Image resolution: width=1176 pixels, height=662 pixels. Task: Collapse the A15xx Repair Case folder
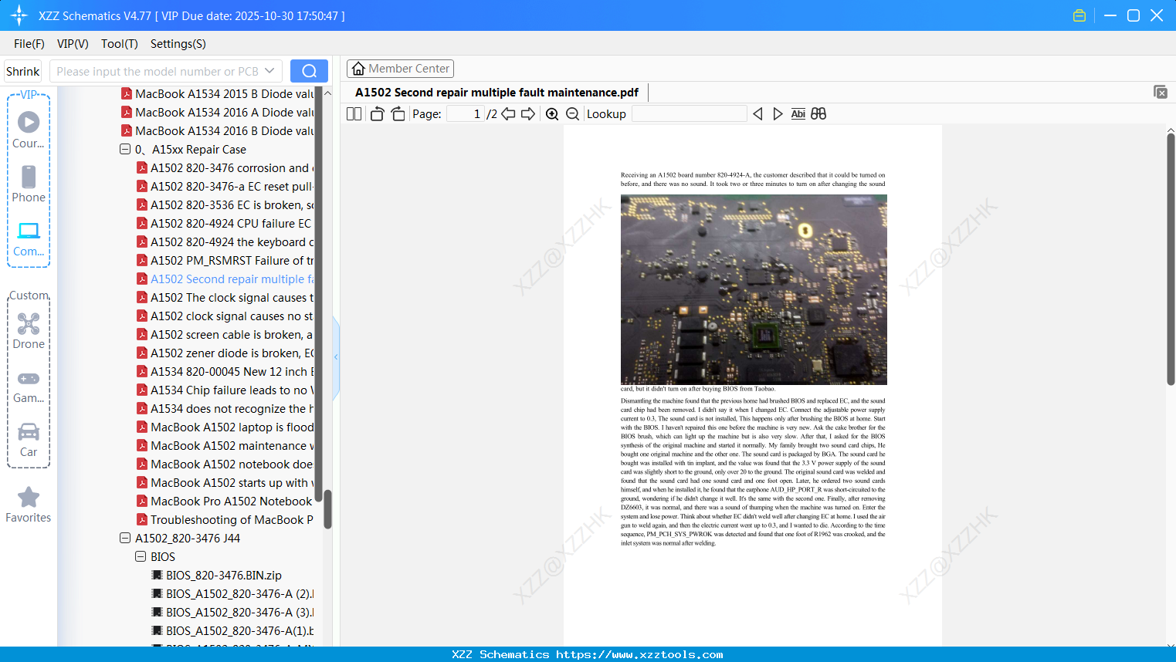coord(125,149)
